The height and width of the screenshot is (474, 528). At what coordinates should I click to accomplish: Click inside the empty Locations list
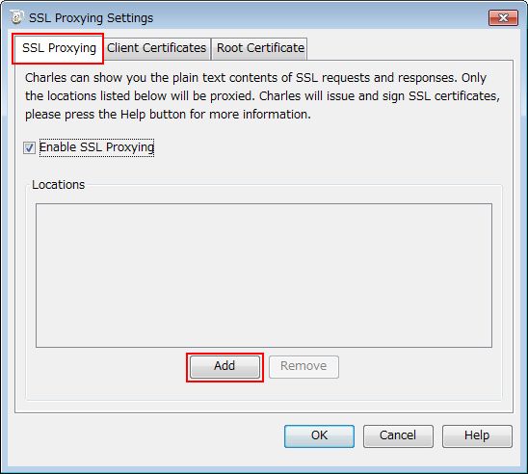point(264,275)
